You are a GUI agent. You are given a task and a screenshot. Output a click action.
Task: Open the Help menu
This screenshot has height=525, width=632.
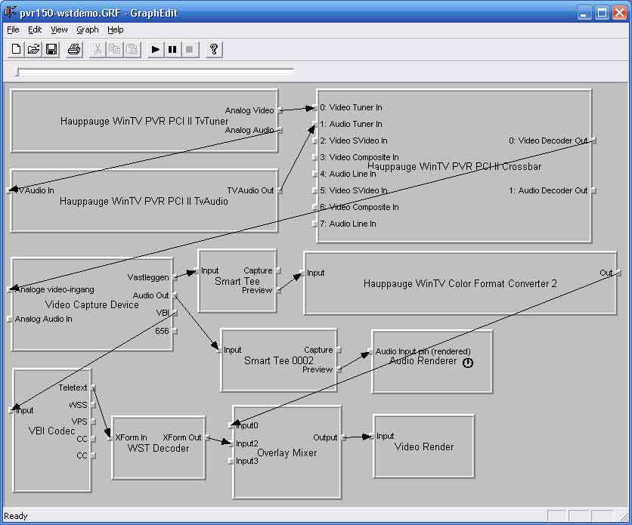(115, 29)
